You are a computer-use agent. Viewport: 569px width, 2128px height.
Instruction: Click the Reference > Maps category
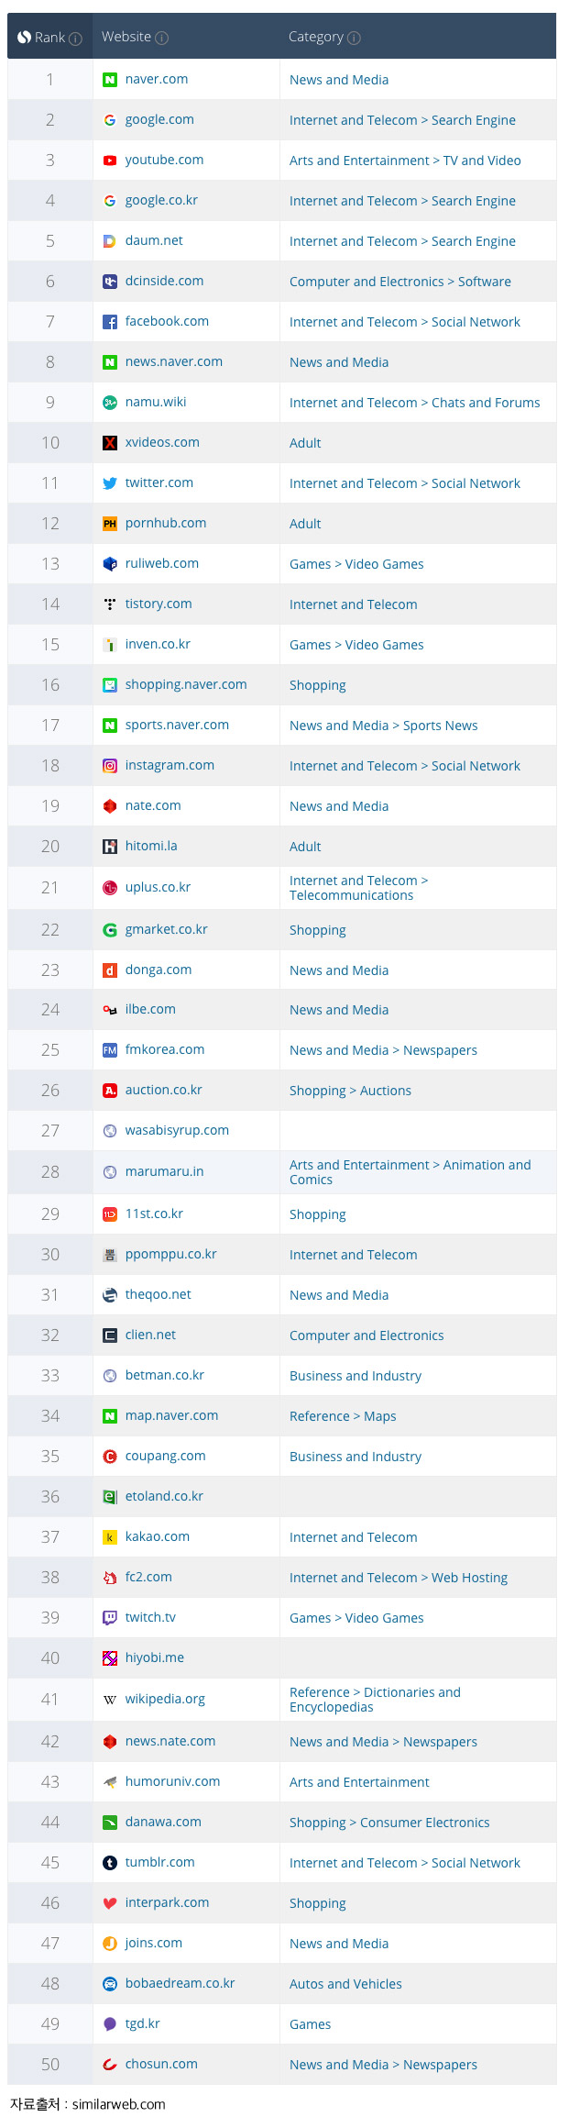pos(343,1416)
